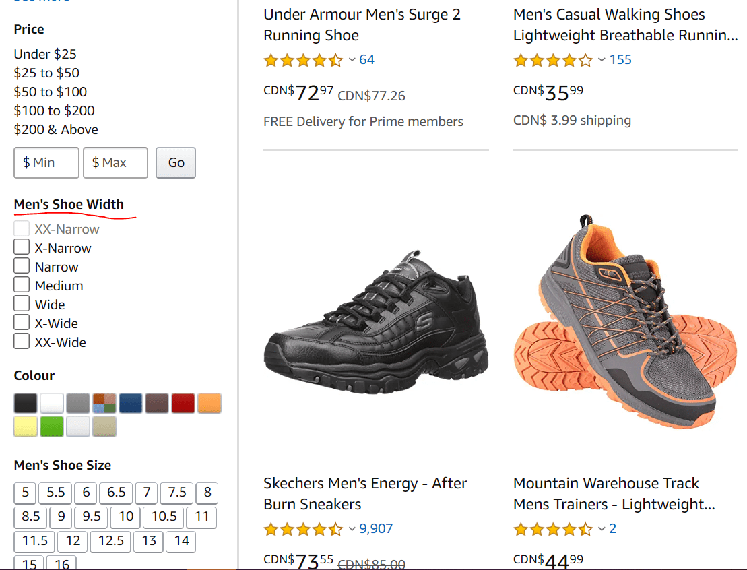The image size is (747, 570).
Task: Choose shoe size 10.5
Action: [x=164, y=517]
